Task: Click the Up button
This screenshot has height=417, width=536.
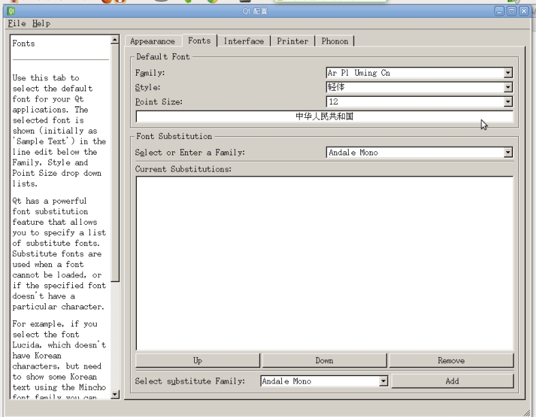Action: pyautogui.click(x=198, y=360)
